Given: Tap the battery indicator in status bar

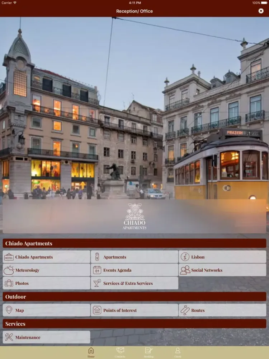Looking at the screenshot, I should click(x=264, y=3).
